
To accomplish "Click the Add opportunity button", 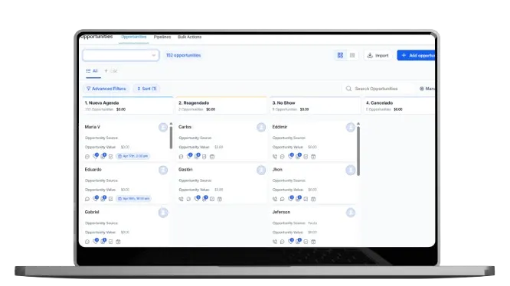I will pyautogui.click(x=416, y=56).
